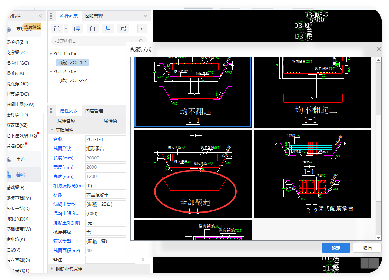Click the inter-layer copy icon

(x=108, y=29)
